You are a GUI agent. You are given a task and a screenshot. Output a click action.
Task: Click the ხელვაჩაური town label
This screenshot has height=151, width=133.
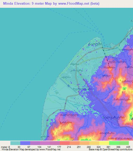(x=113, y=118)
